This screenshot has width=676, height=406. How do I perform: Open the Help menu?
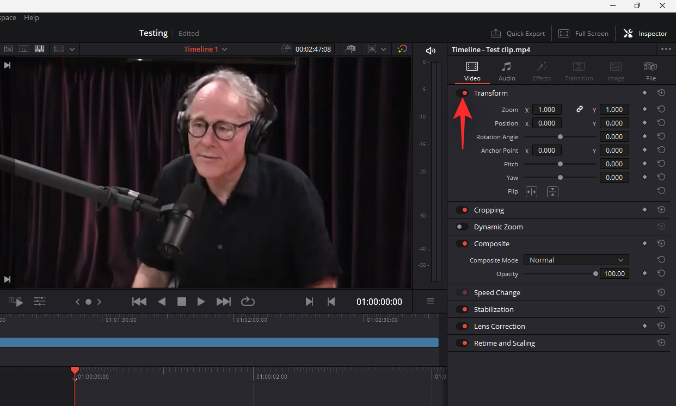click(32, 17)
